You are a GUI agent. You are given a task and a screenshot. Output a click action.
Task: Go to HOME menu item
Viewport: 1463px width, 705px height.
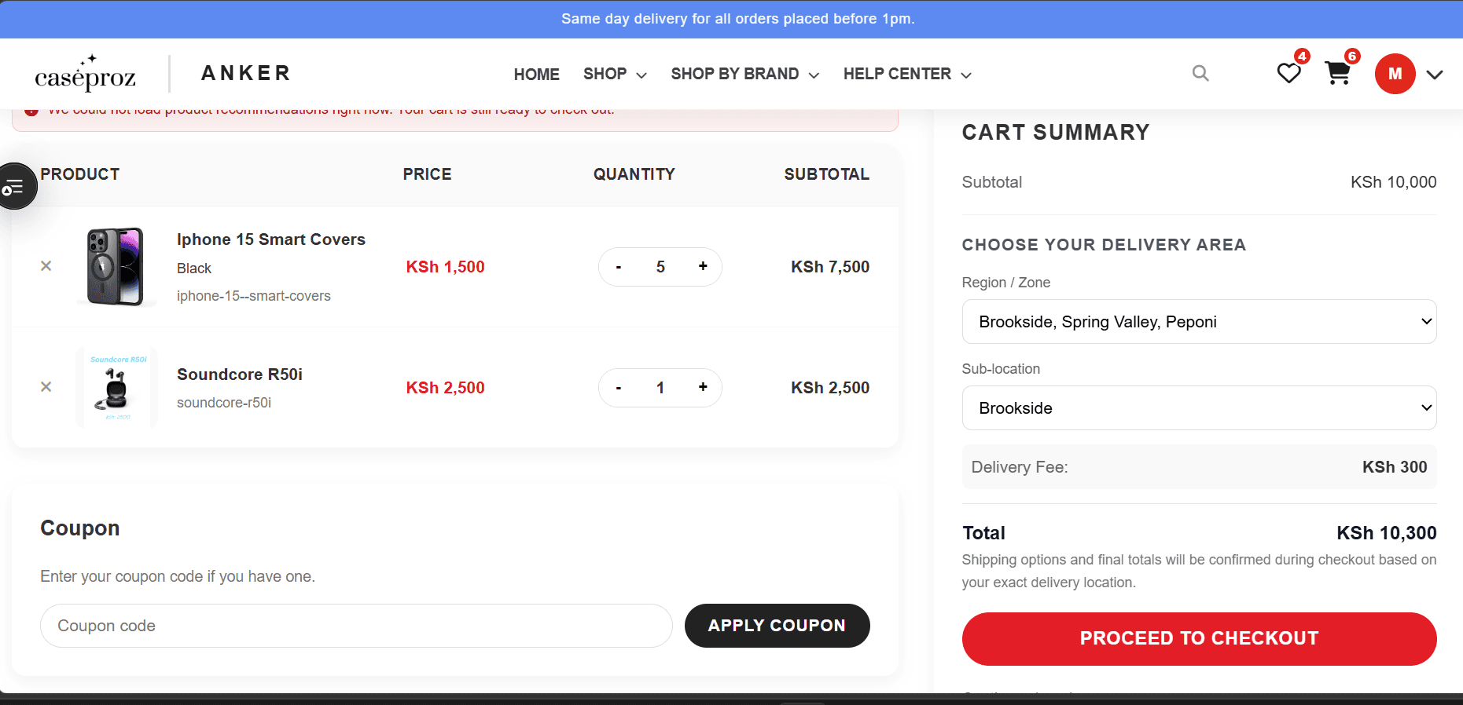click(537, 74)
